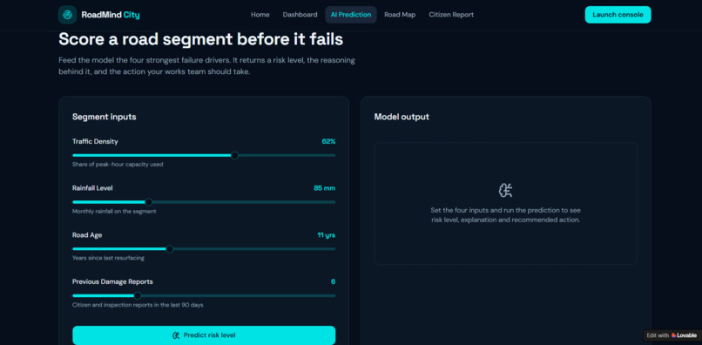Click the Previous Damage Reports label
The width and height of the screenshot is (702, 345).
click(x=113, y=281)
